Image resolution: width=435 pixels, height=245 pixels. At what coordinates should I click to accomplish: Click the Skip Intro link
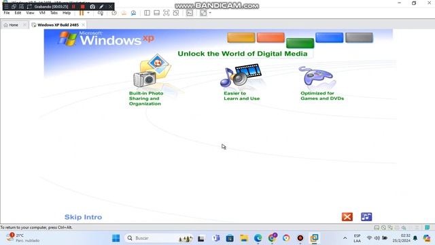pyautogui.click(x=83, y=217)
